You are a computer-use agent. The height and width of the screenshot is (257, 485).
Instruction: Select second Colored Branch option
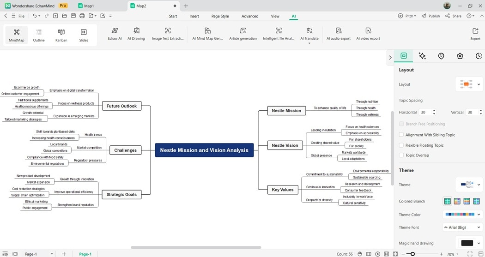[x=457, y=201]
